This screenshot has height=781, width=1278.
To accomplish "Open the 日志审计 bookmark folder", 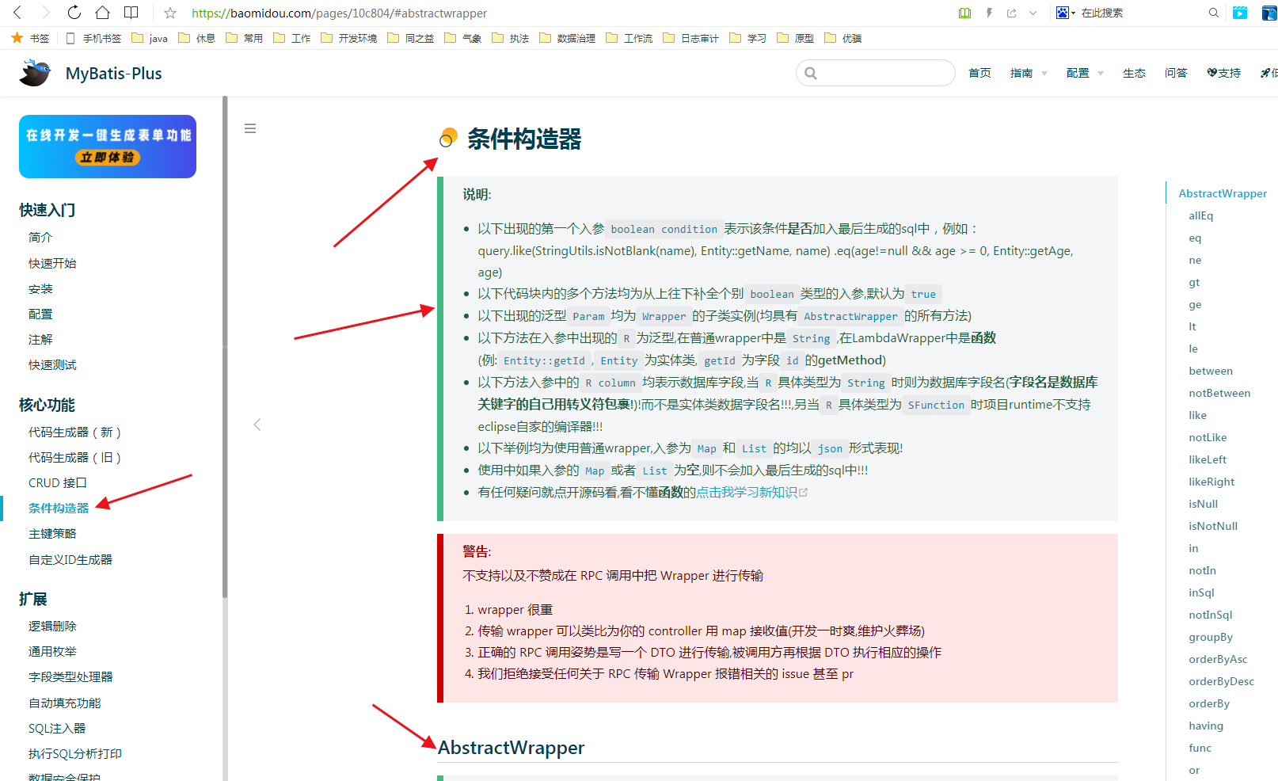I will pos(691,38).
